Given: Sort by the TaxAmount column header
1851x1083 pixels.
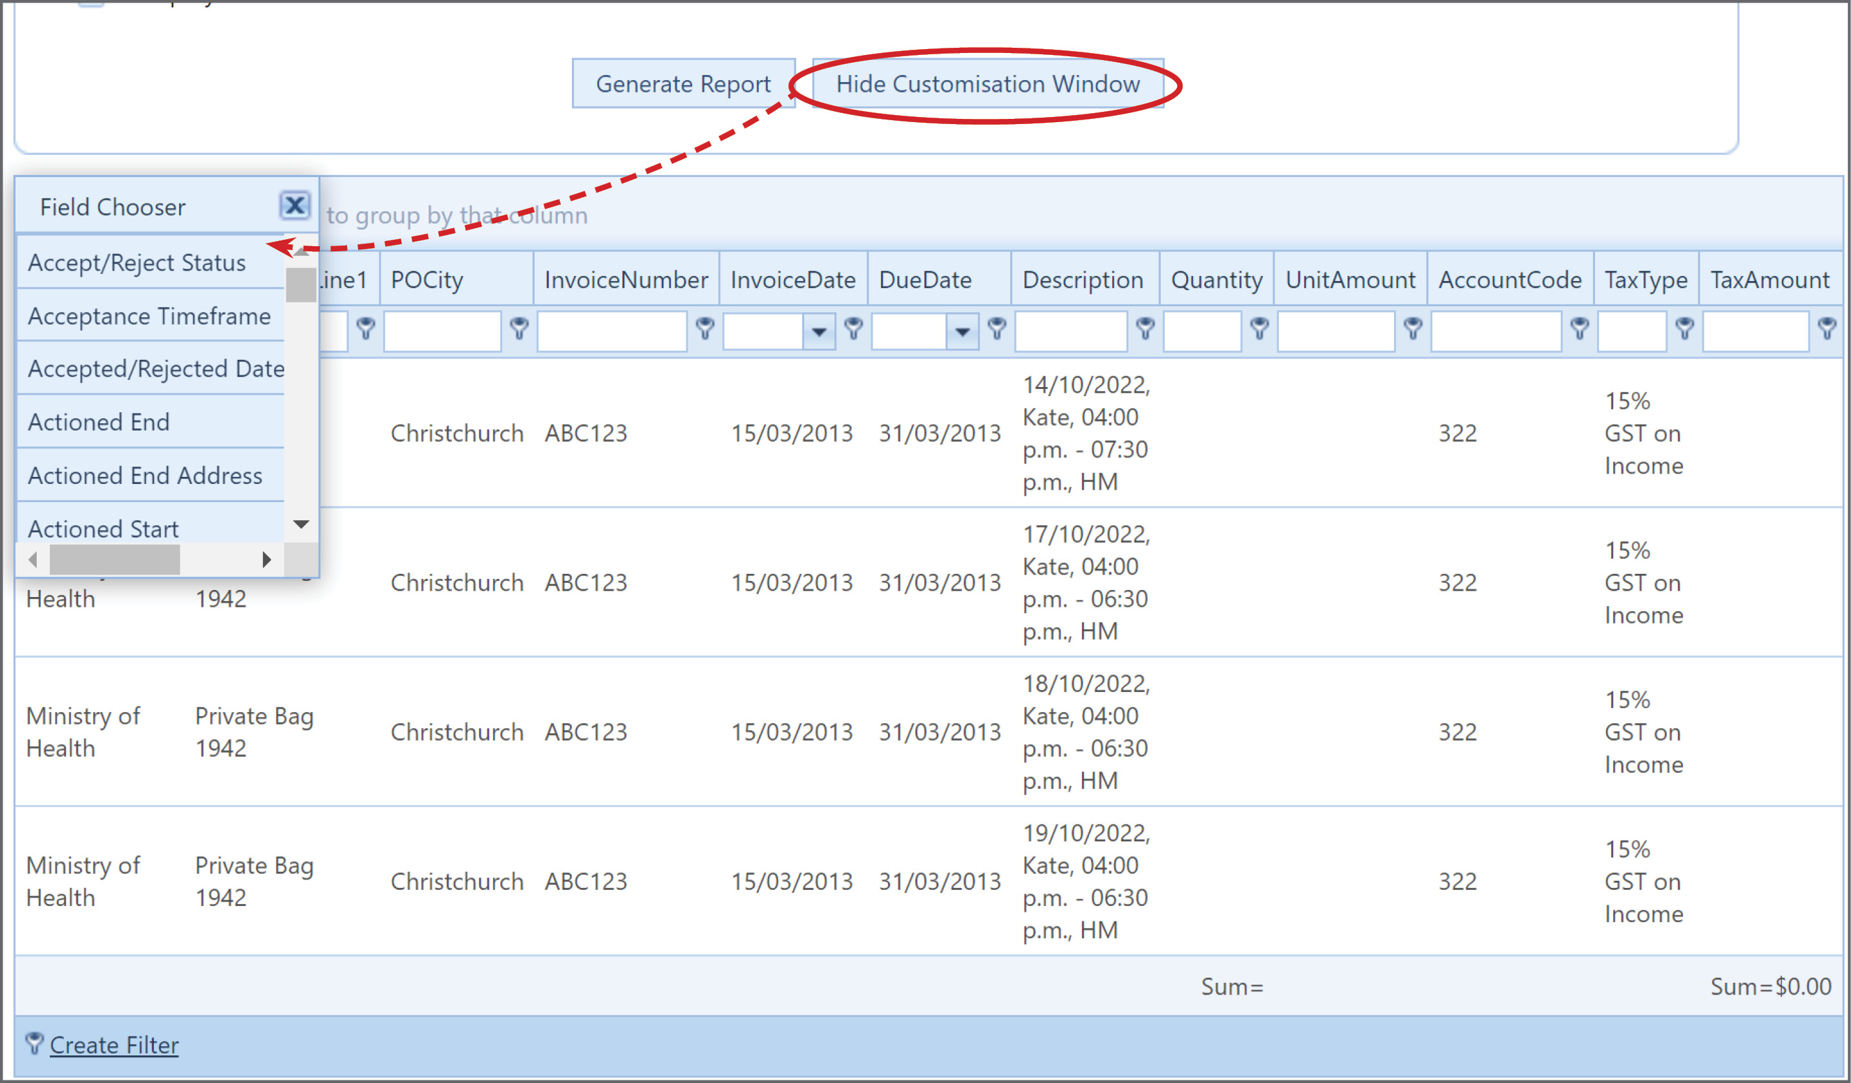Looking at the screenshot, I should click(1771, 279).
